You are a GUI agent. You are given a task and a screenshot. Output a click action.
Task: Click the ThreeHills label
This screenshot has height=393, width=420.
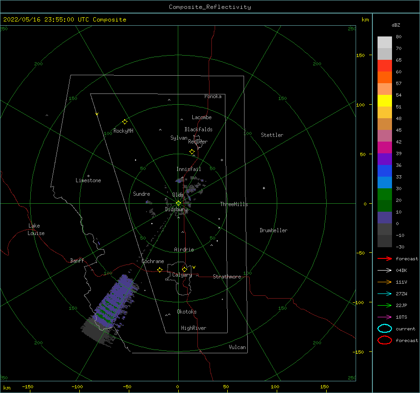(x=234, y=204)
